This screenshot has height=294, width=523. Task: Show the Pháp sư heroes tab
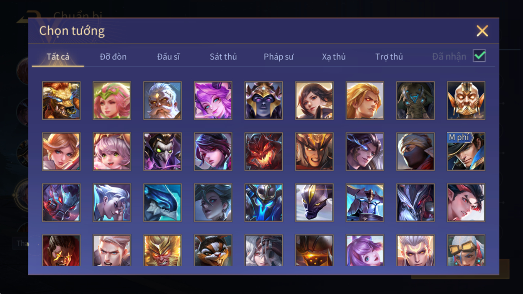click(x=279, y=57)
